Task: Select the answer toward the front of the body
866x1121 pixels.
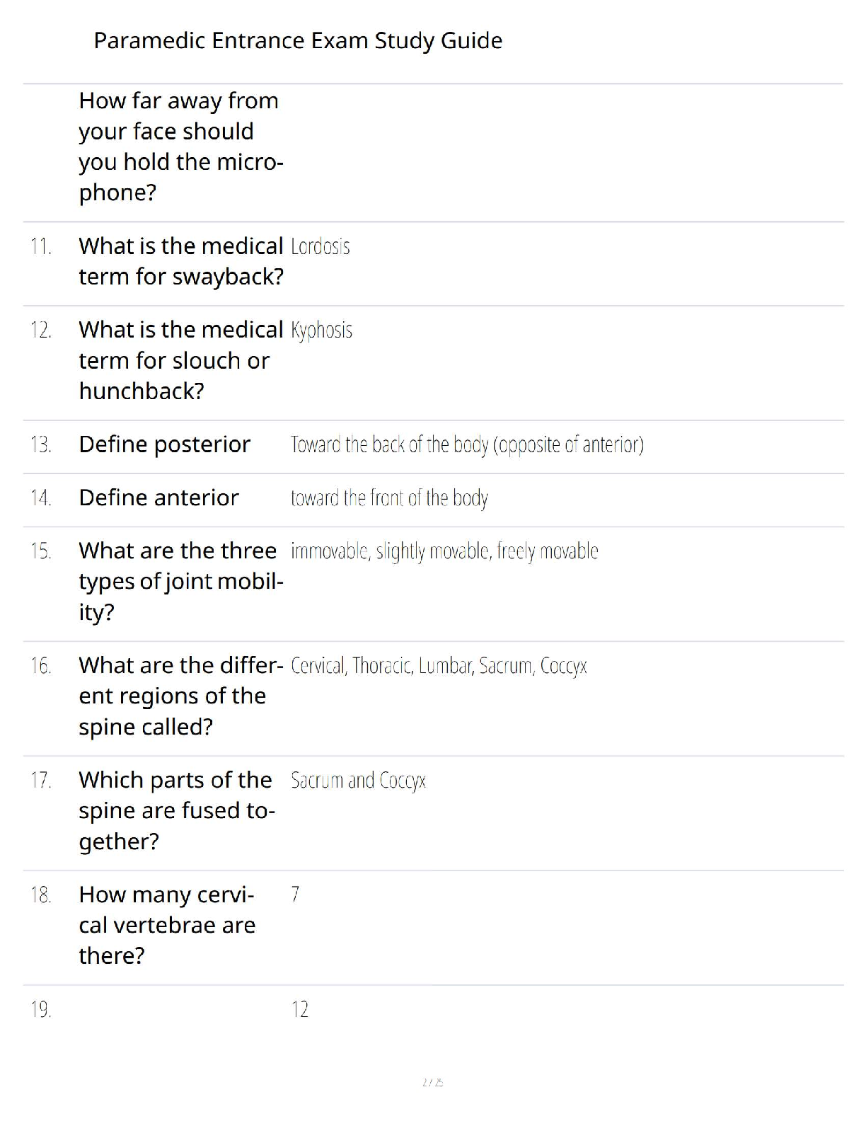Action: click(390, 498)
